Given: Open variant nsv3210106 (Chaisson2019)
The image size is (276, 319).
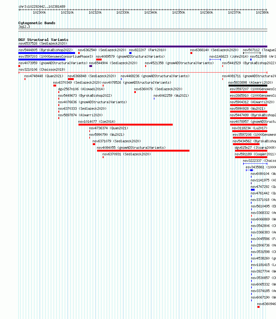Looking at the screenshot, I should (42, 69).
